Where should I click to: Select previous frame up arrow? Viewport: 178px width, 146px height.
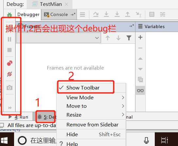point(108,38)
